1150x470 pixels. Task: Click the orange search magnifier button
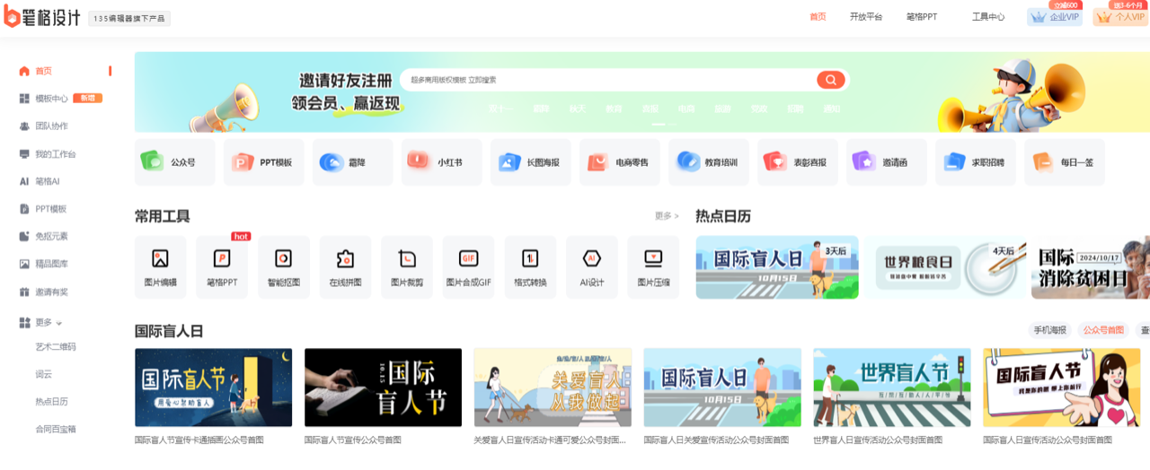coord(831,80)
